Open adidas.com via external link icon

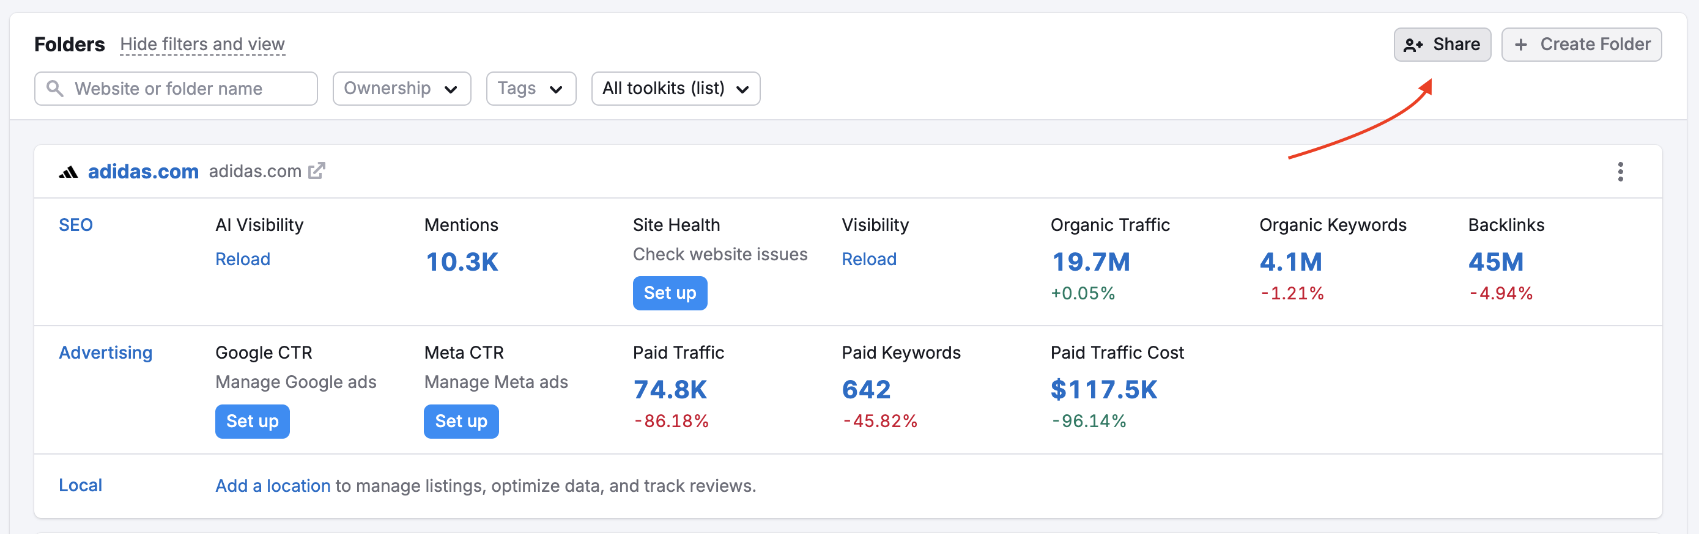[x=317, y=170]
